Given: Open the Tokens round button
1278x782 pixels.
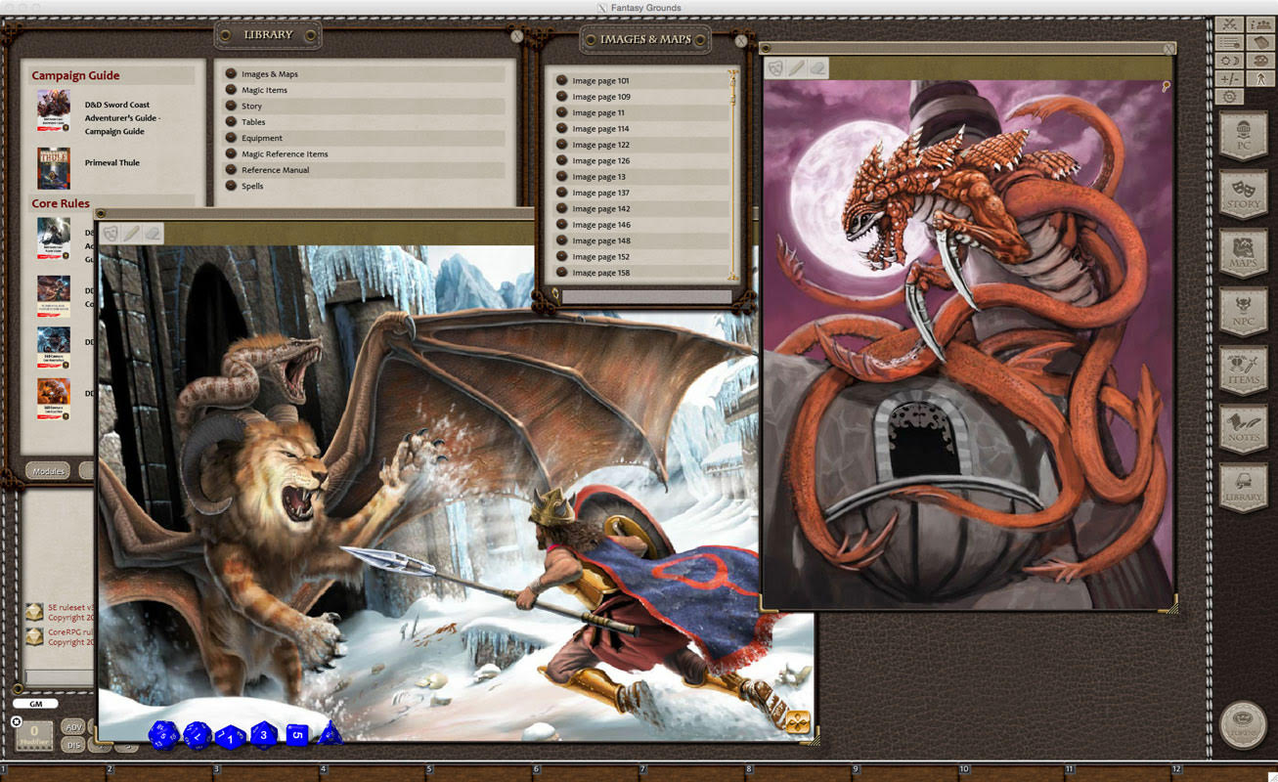Looking at the screenshot, I should (1244, 724).
